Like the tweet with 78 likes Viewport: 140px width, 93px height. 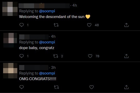[90, 56]
